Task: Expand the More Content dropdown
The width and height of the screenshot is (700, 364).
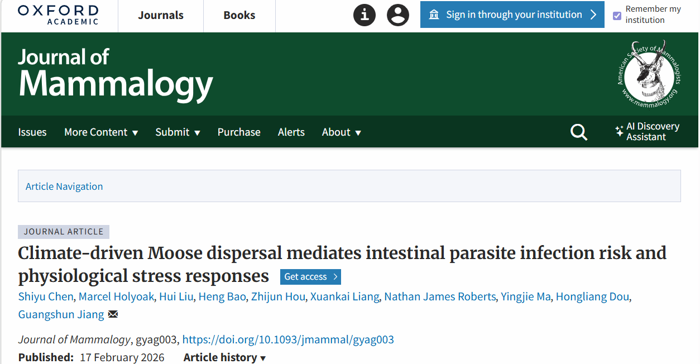Action: click(101, 132)
